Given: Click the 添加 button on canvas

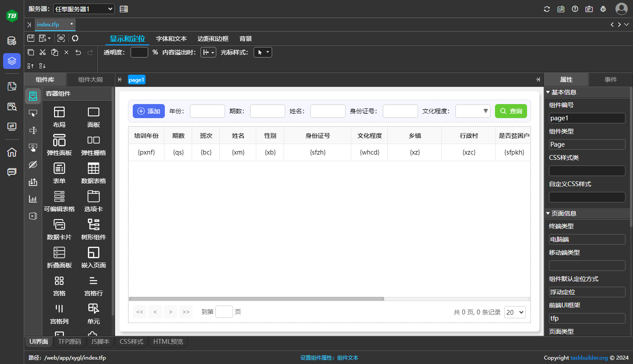Looking at the screenshot, I should 149,111.
